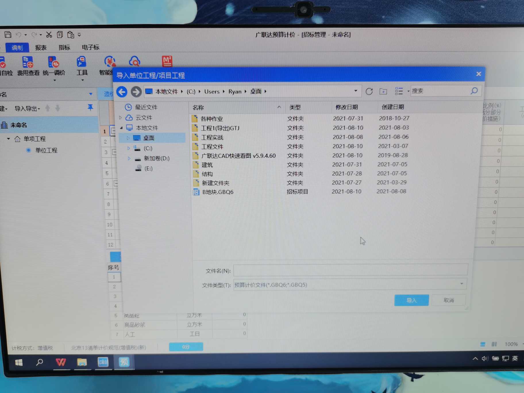Create a new folder in dialog
The width and height of the screenshot is (524, 393).
(383, 91)
